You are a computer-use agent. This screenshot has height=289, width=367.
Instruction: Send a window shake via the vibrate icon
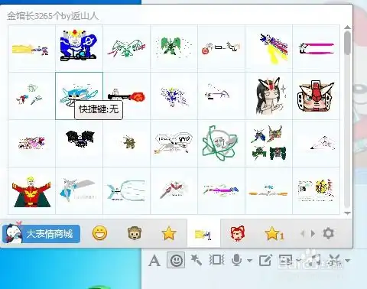216,260
